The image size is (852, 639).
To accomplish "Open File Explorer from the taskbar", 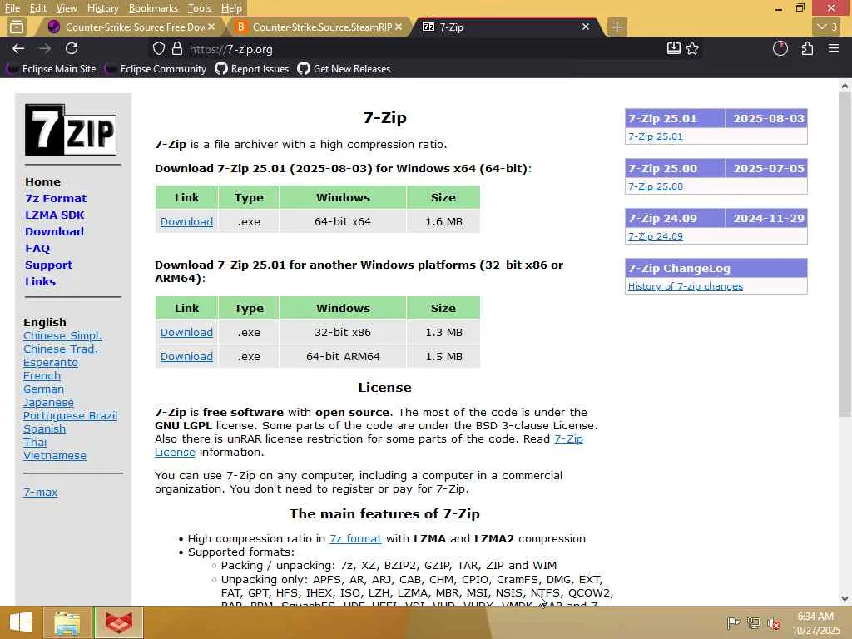I will coord(67,622).
